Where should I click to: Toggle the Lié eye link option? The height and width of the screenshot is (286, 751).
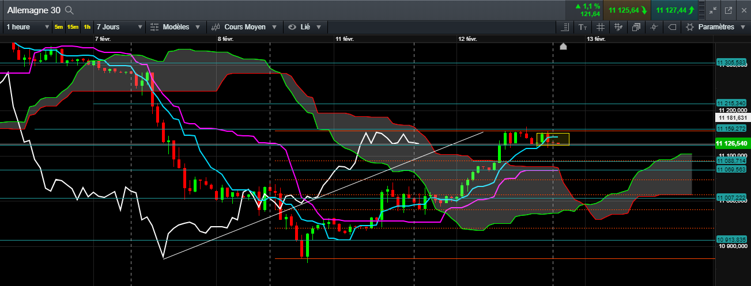305,27
